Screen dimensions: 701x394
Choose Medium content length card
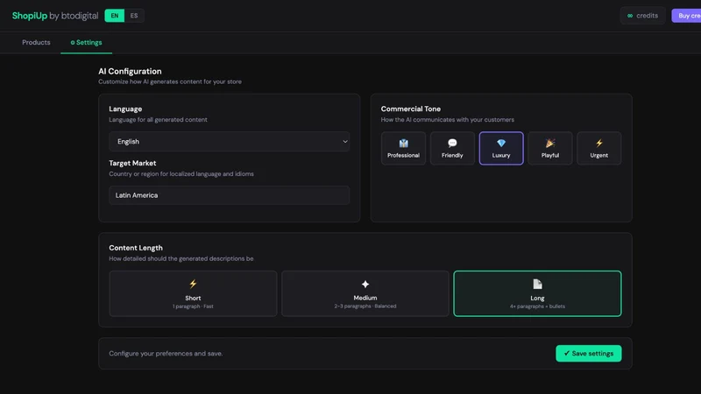tap(365, 293)
